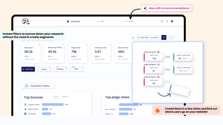Click the Organic traffic bar

click(x=53, y=105)
